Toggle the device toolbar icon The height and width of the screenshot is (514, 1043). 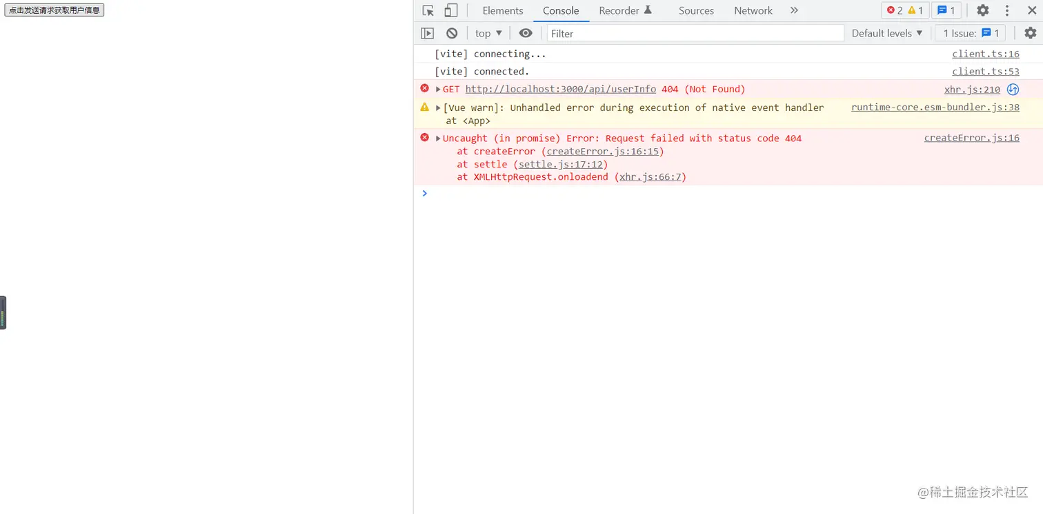pyautogui.click(x=450, y=10)
